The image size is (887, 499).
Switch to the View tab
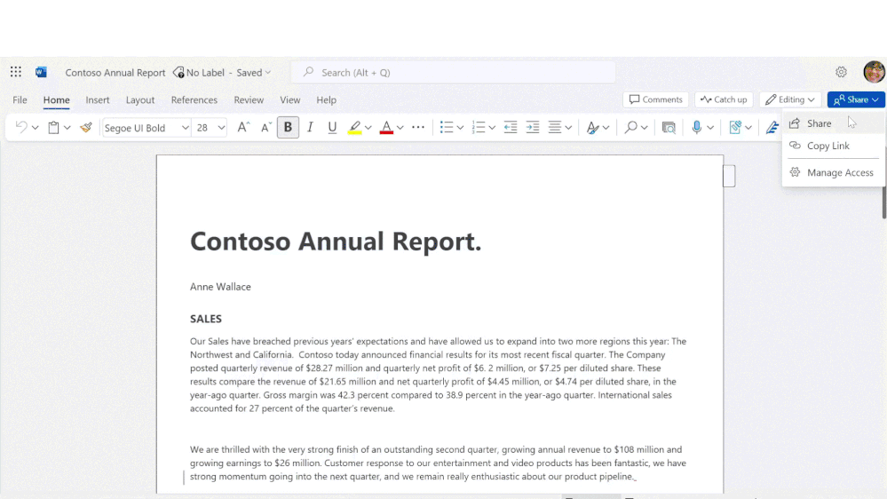pyautogui.click(x=290, y=99)
